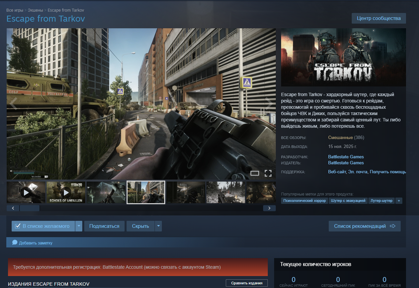
Task: Select the highlighted city street thumbnail
Action: tap(146, 192)
